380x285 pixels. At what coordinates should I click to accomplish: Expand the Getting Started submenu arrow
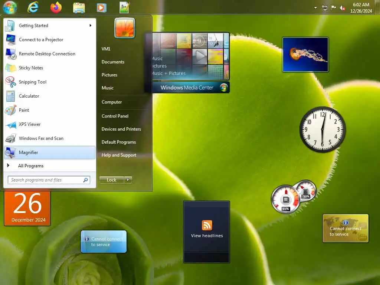[x=91, y=26]
